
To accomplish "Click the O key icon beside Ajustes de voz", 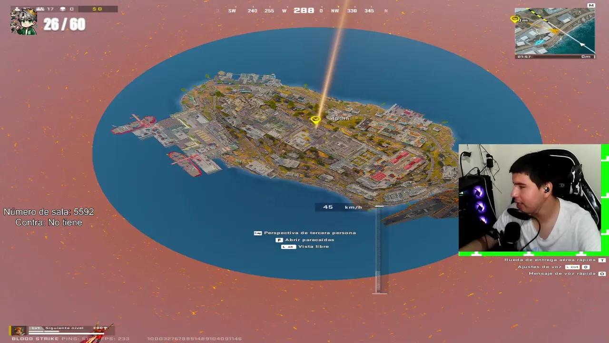I will pos(586,267).
